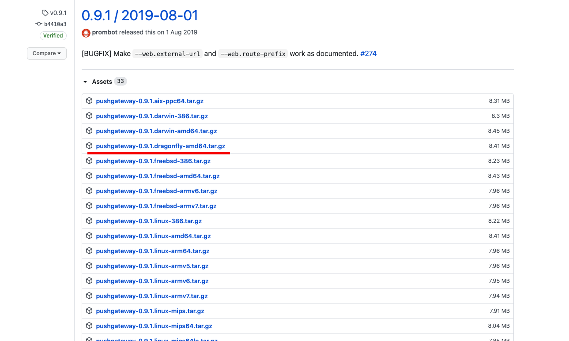Click the 8.22 MB size text
This screenshot has width=569, height=341.
(x=499, y=221)
